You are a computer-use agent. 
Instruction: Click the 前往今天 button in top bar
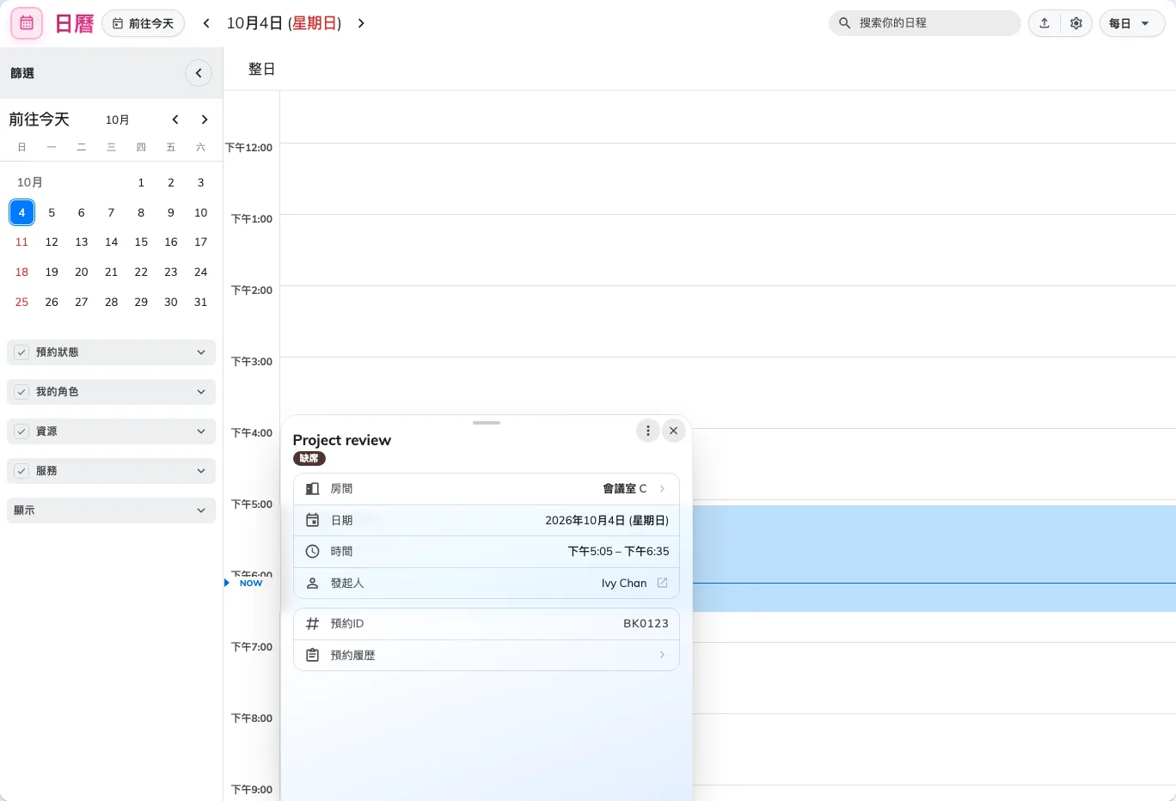[x=143, y=23]
